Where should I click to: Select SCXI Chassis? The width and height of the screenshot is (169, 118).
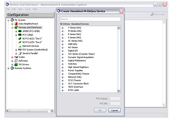(x=74, y=80)
